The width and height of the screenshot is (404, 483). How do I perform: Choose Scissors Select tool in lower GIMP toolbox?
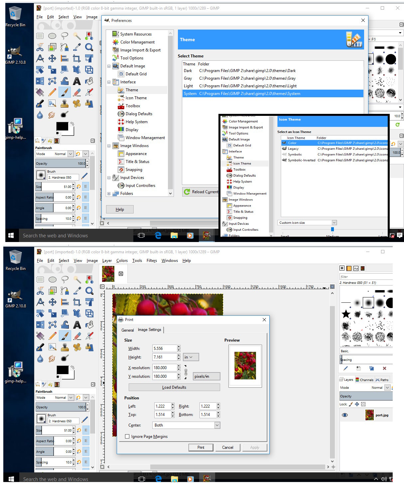click(40, 291)
